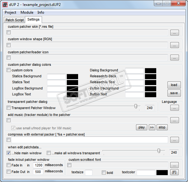Stop the music preview
The image size is (188, 182).
[x=162, y=127]
